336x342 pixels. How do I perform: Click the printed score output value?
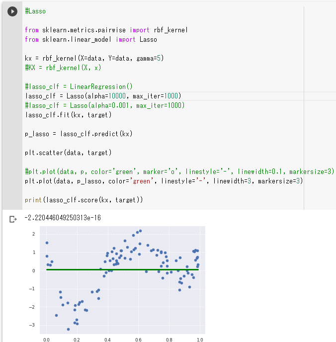click(63, 218)
